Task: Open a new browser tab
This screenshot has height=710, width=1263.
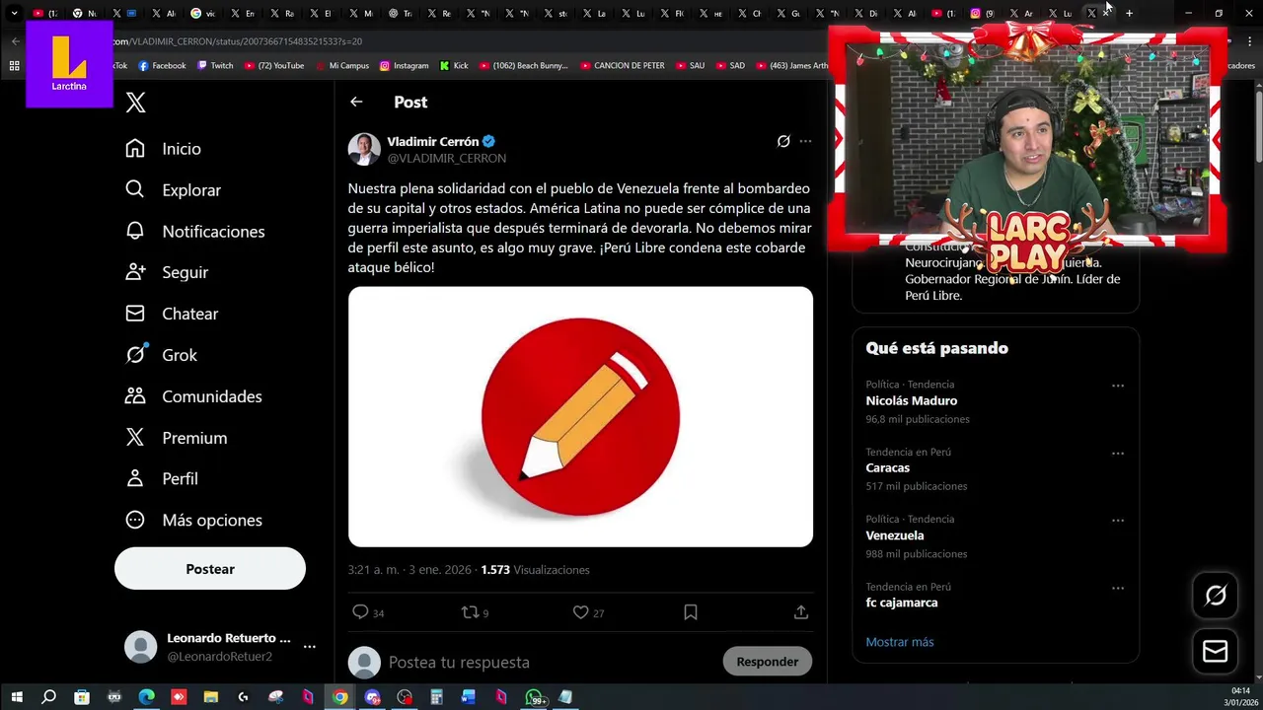Action: pyautogui.click(x=1130, y=13)
